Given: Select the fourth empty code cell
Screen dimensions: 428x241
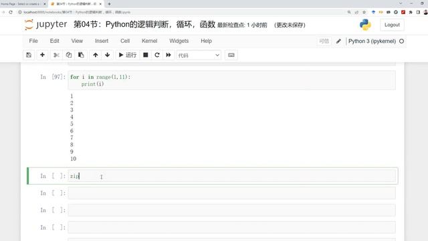Looking at the screenshot, I should pyautogui.click(x=231, y=228).
